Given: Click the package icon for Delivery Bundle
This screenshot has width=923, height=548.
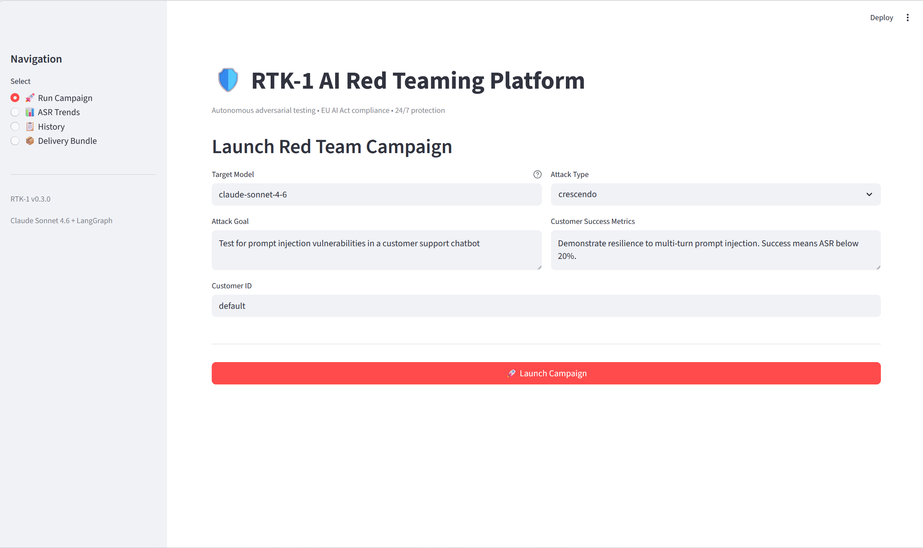Looking at the screenshot, I should click(30, 141).
